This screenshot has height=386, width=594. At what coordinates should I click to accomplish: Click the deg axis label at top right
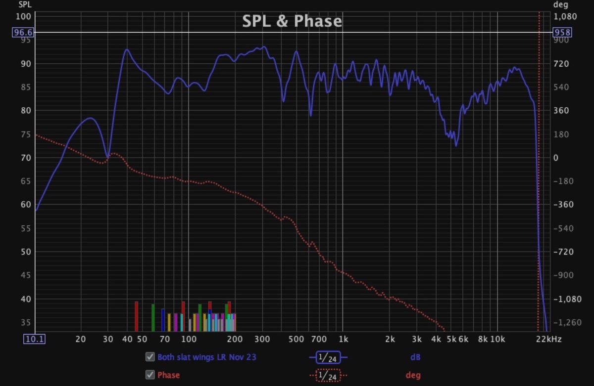pyautogui.click(x=559, y=5)
